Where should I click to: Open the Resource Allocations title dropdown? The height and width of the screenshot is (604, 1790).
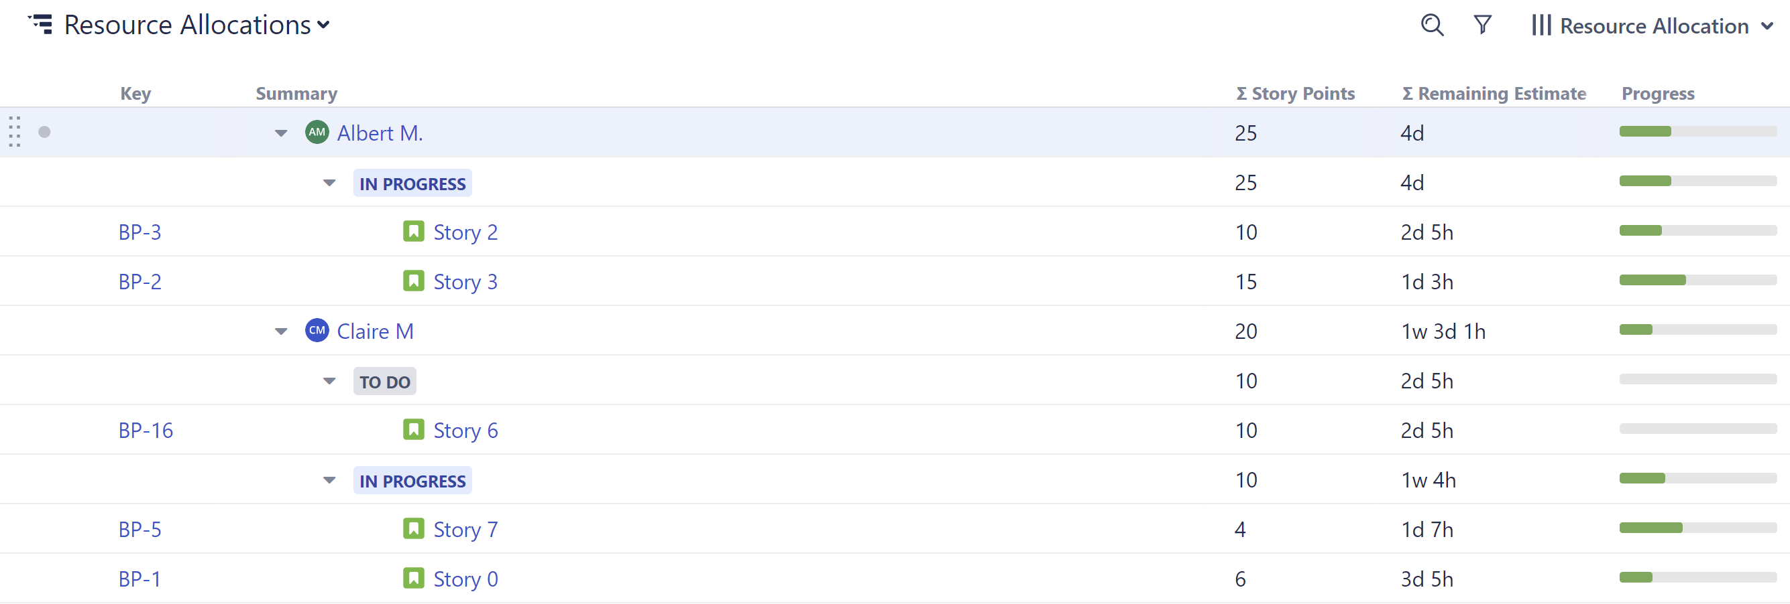(324, 26)
